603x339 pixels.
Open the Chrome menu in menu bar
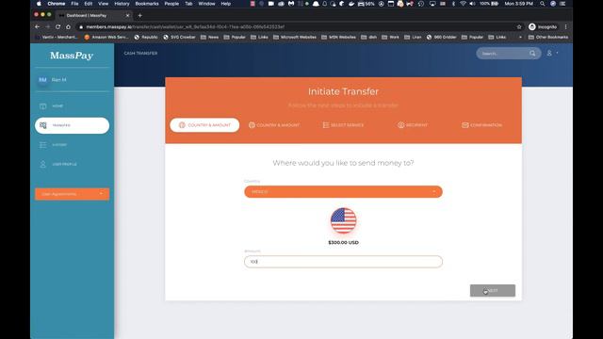pyautogui.click(x=57, y=4)
